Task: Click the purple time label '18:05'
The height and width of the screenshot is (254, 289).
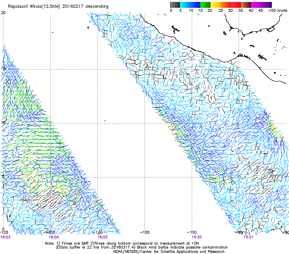Action: tap(102, 237)
